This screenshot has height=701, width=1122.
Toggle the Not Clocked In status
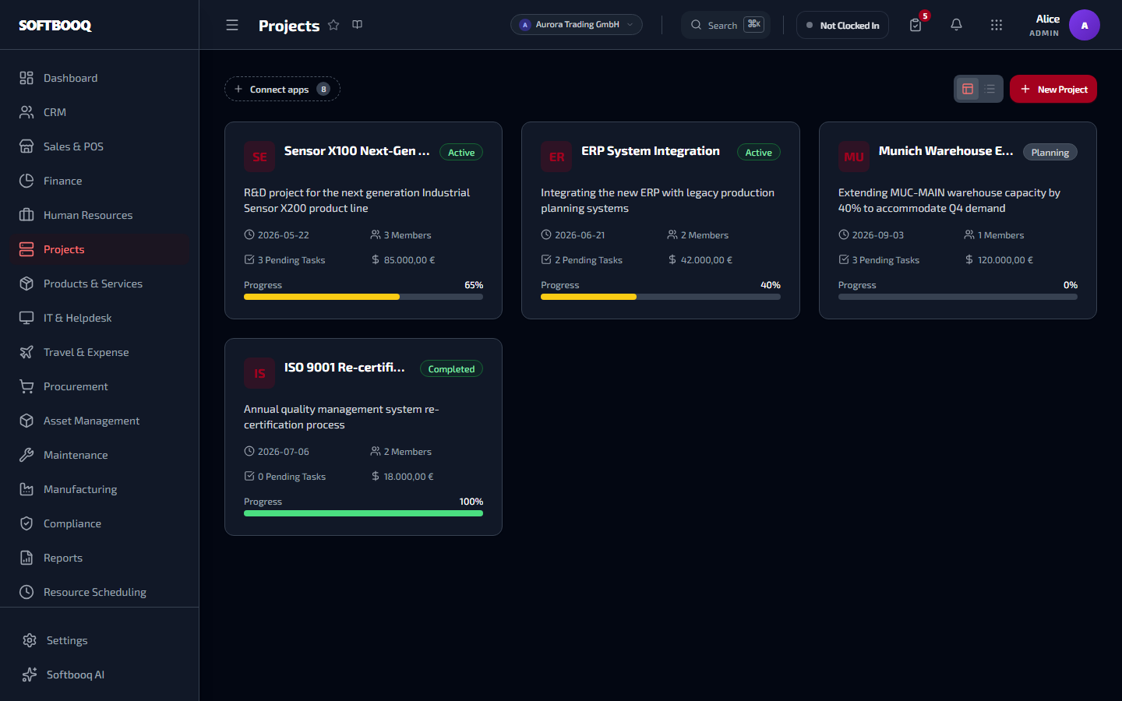point(842,25)
